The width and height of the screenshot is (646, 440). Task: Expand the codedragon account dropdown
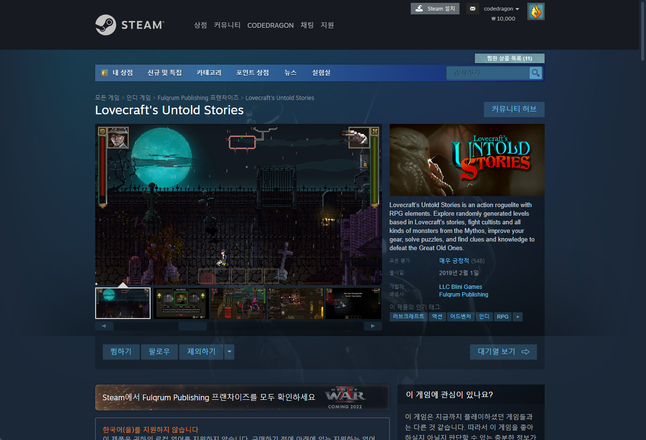pos(501,9)
